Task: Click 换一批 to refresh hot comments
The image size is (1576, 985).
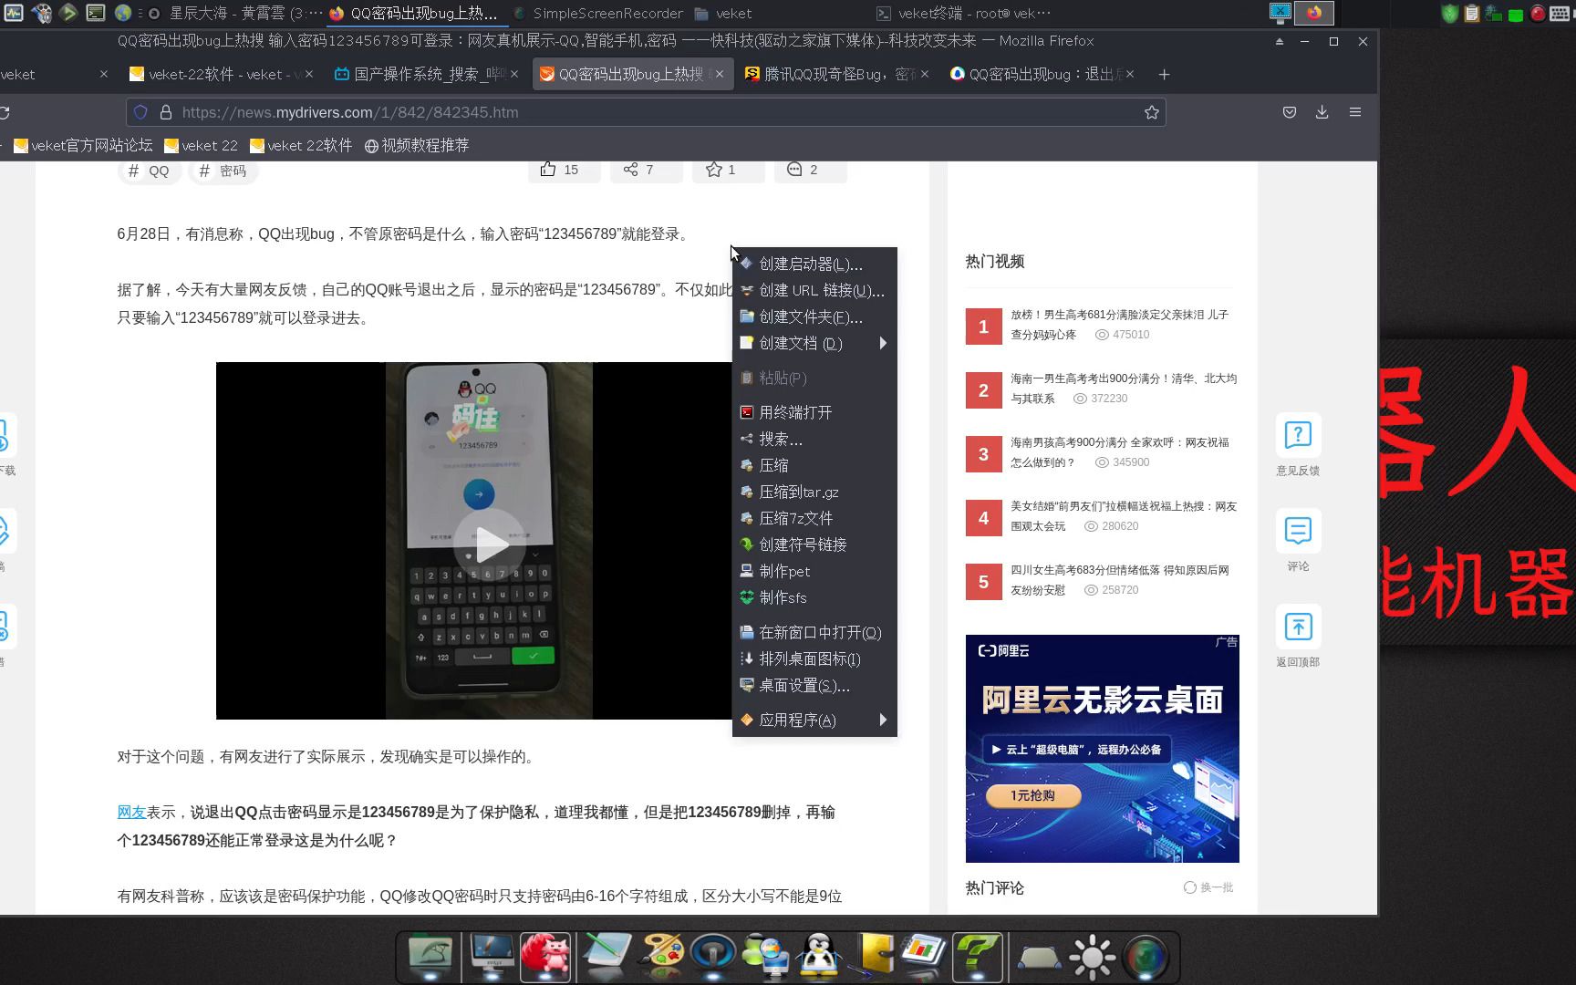Action: coord(1208,887)
